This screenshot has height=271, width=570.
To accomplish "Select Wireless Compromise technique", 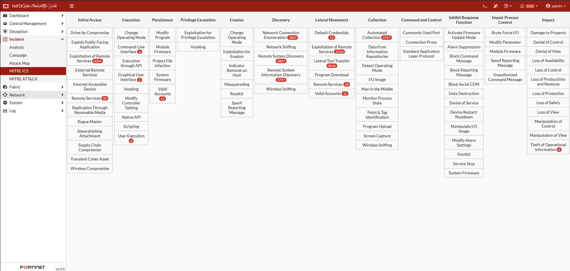I will tap(90, 169).
